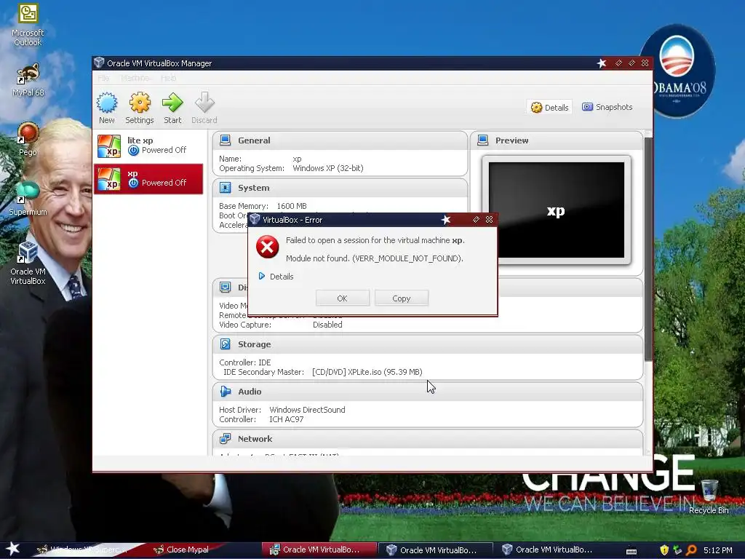Click the Network section icon
Viewport: 745px width, 559px height.
click(x=226, y=439)
